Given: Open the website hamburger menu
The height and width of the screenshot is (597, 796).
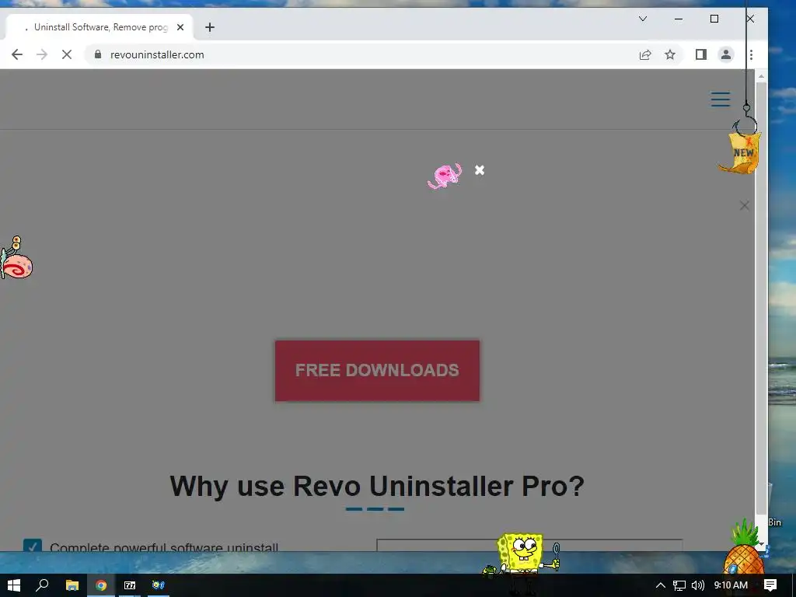Looking at the screenshot, I should click(x=721, y=99).
